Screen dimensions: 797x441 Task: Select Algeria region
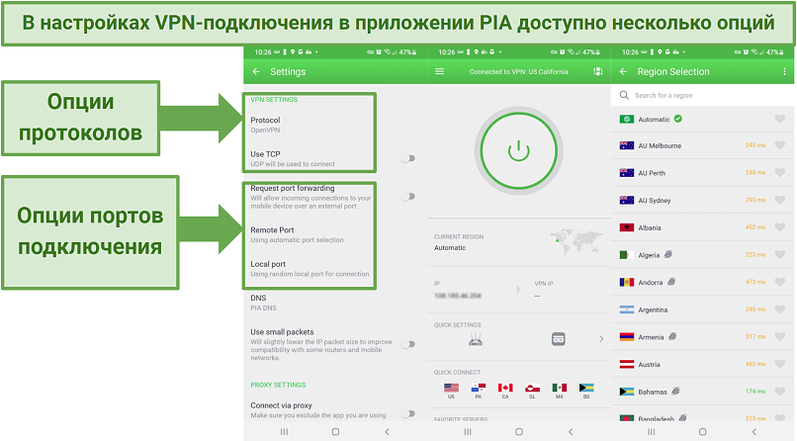pyautogui.click(x=702, y=255)
